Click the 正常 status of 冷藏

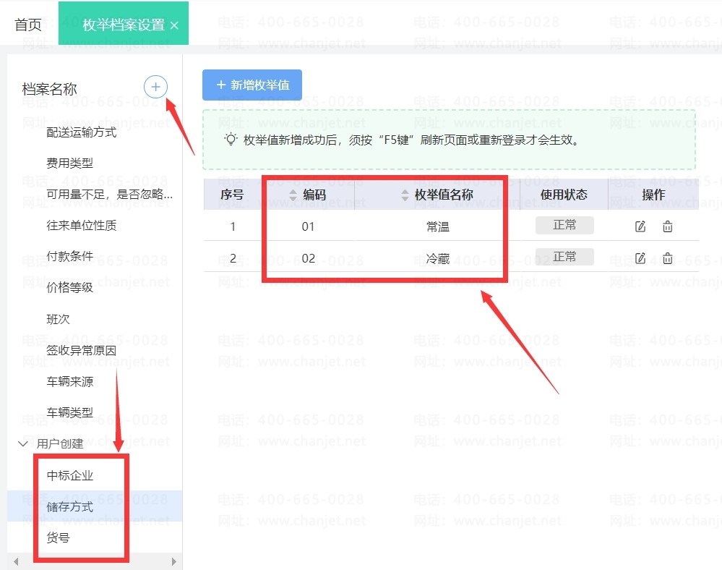click(x=564, y=257)
